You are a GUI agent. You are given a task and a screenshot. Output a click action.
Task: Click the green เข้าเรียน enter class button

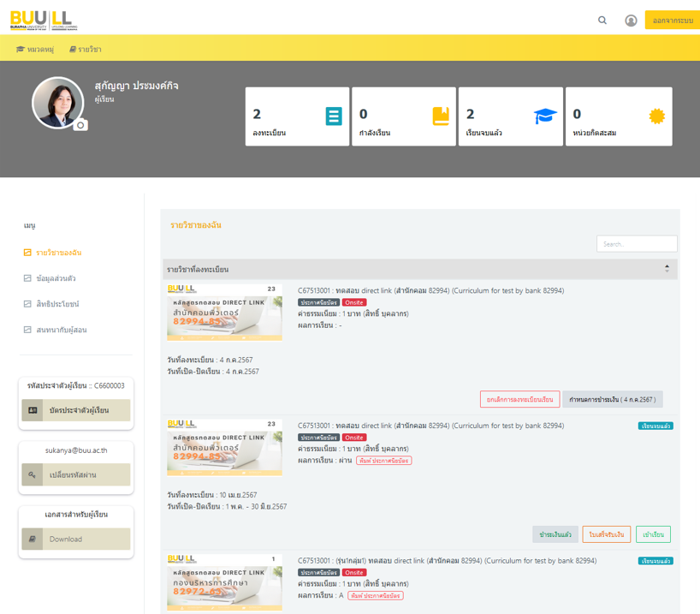tap(653, 534)
